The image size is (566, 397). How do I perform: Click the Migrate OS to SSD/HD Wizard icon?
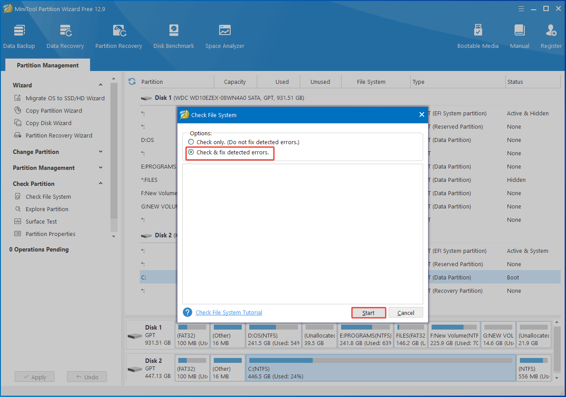point(18,98)
